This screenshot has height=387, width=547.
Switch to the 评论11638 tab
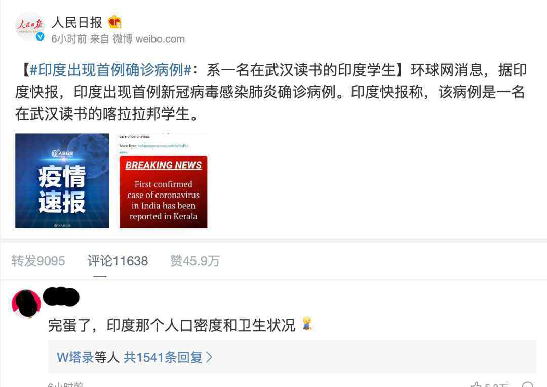point(118,261)
